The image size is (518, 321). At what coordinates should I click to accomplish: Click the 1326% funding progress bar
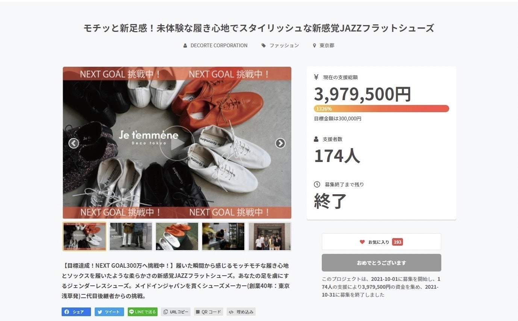click(x=382, y=109)
